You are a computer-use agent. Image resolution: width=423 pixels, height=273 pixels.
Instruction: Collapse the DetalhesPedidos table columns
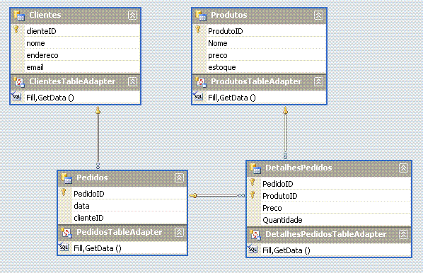point(403,168)
